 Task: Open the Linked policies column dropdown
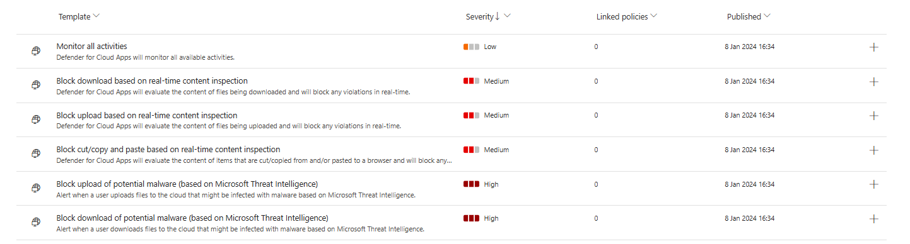tap(653, 16)
